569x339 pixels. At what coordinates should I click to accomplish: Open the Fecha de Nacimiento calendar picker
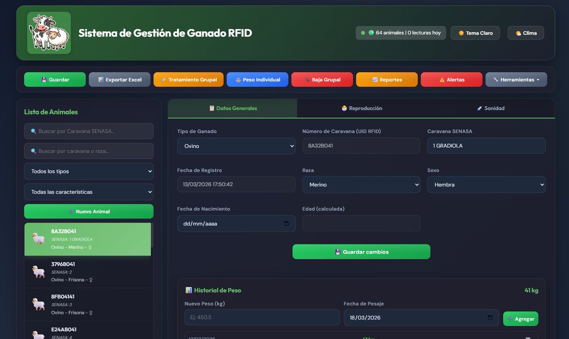pyautogui.click(x=286, y=223)
